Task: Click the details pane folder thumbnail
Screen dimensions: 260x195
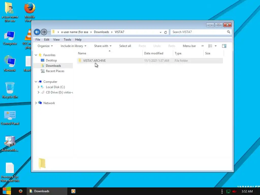Action: coord(42,164)
